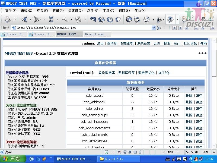Toggle the ad blocker icon in status bar
The image size is (217, 163).
(119, 152)
